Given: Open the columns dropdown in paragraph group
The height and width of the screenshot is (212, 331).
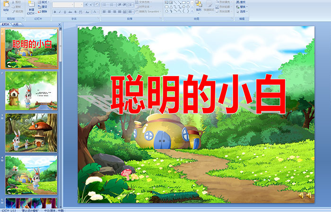Looking at the screenshot, I should 131,12.
